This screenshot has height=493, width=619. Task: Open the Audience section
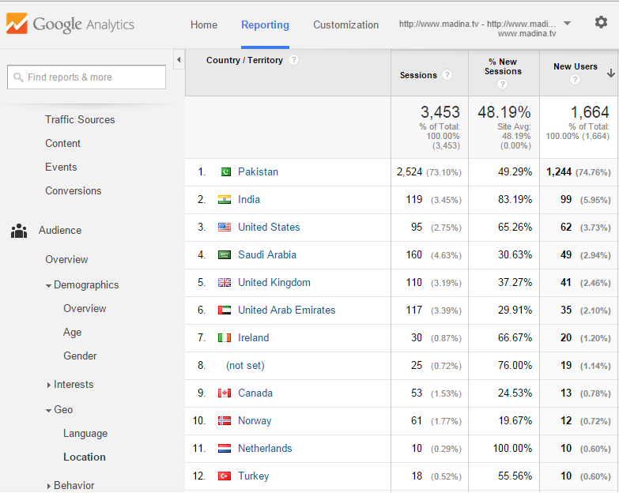tap(60, 231)
